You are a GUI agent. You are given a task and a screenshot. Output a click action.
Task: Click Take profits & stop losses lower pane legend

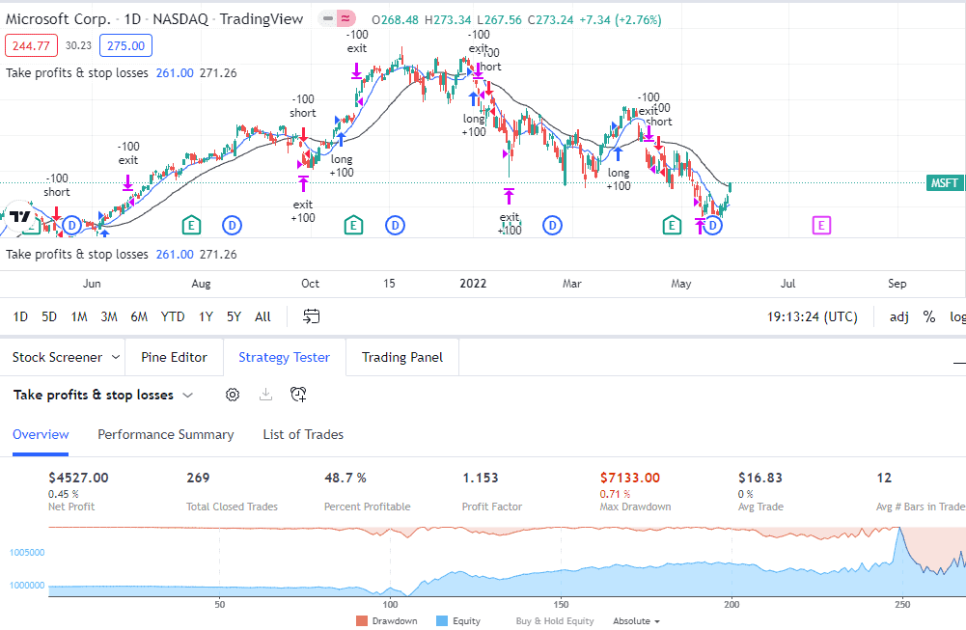coord(77,255)
